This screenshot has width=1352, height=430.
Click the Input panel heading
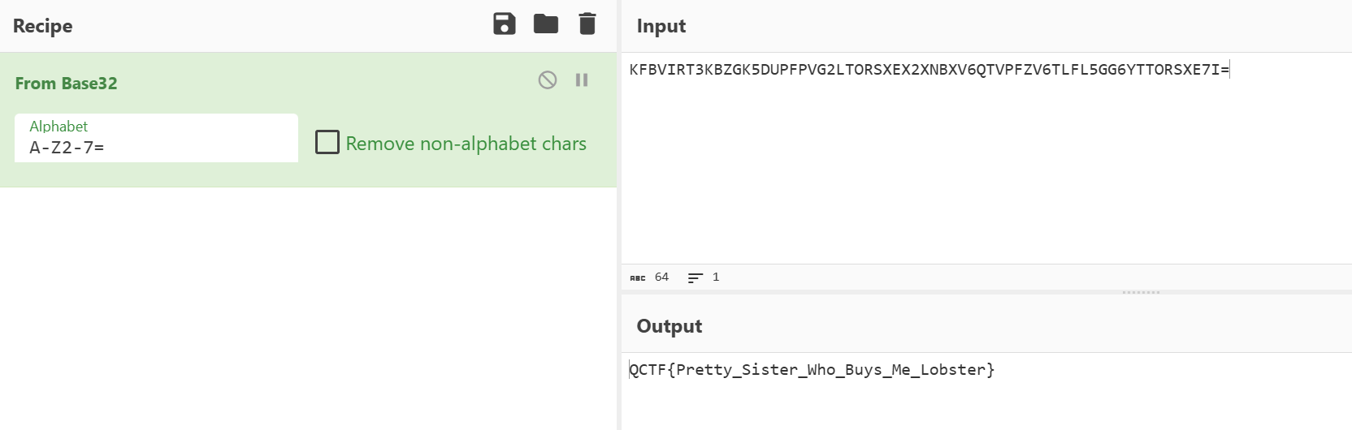click(x=661, y=26)
